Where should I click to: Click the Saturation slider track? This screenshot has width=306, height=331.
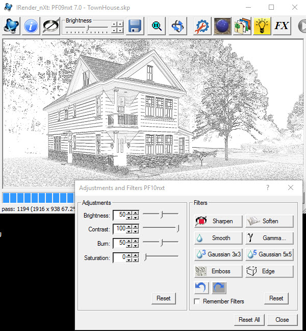161,257
